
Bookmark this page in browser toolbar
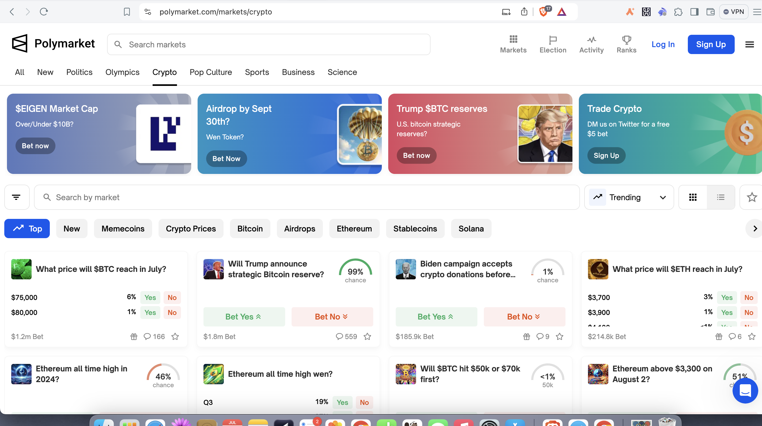(127, 12)
